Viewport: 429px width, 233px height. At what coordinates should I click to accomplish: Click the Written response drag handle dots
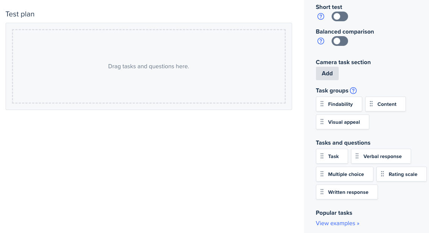322,192
